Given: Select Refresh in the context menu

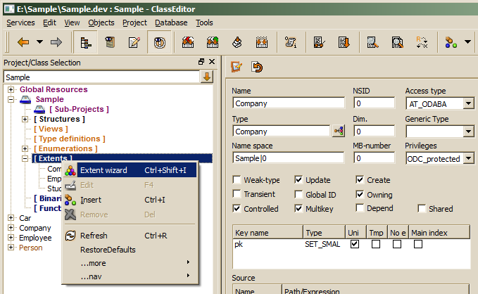Looking at the screenshot, I should click(94, 236).
